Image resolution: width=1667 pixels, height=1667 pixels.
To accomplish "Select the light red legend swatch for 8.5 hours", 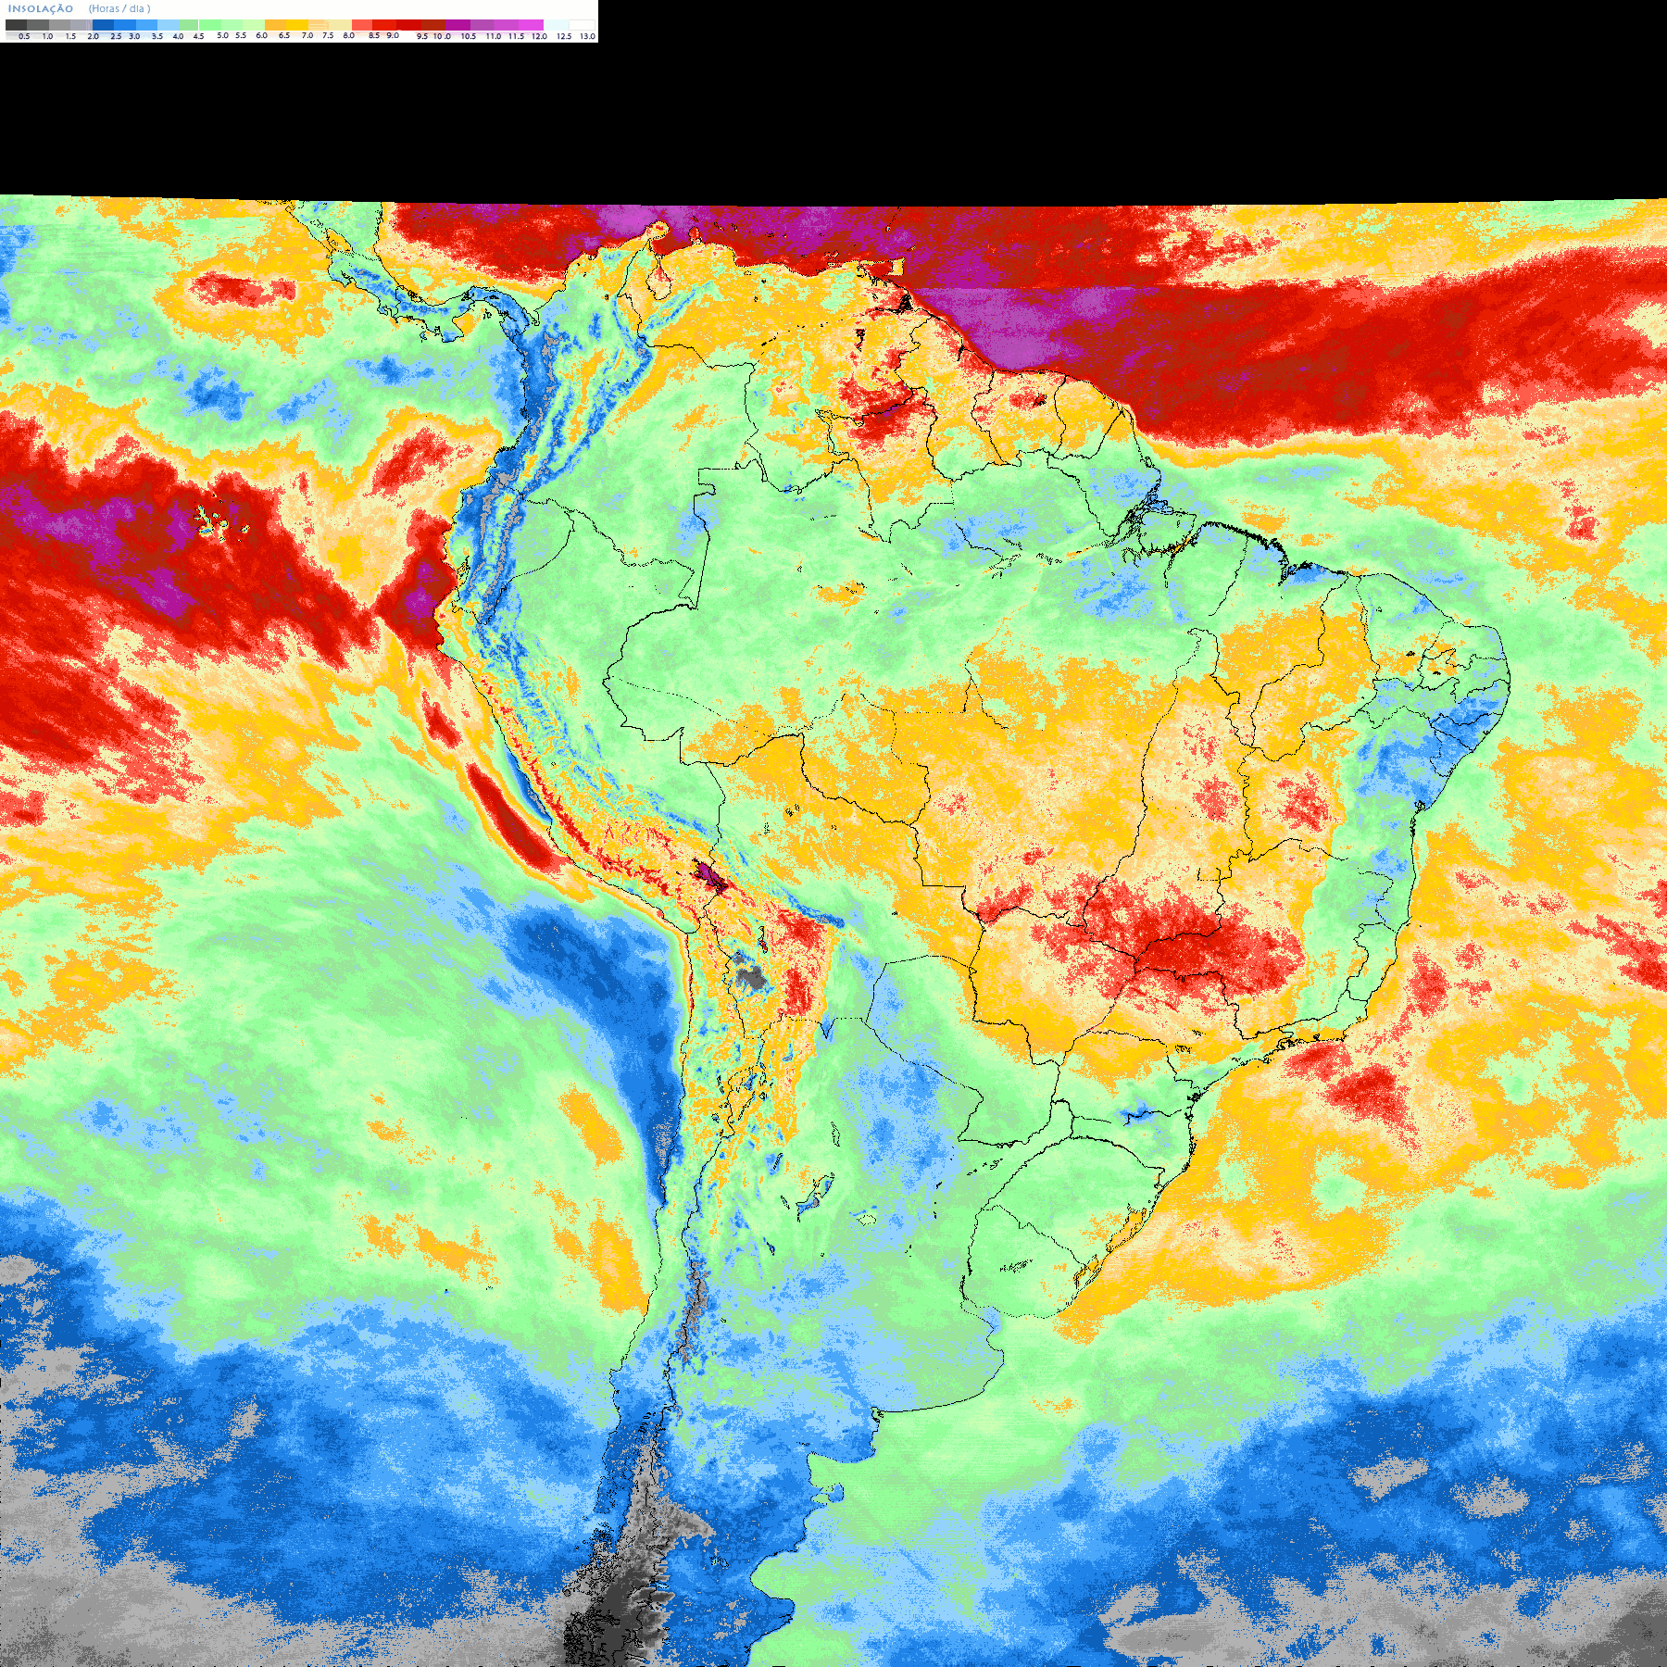I will [362, 25].
